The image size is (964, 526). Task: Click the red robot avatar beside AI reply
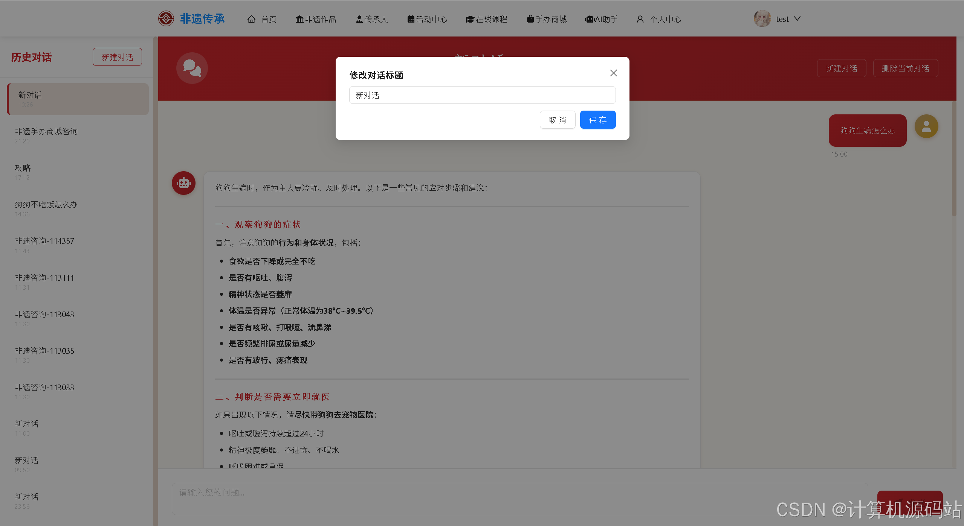(183, 183)
